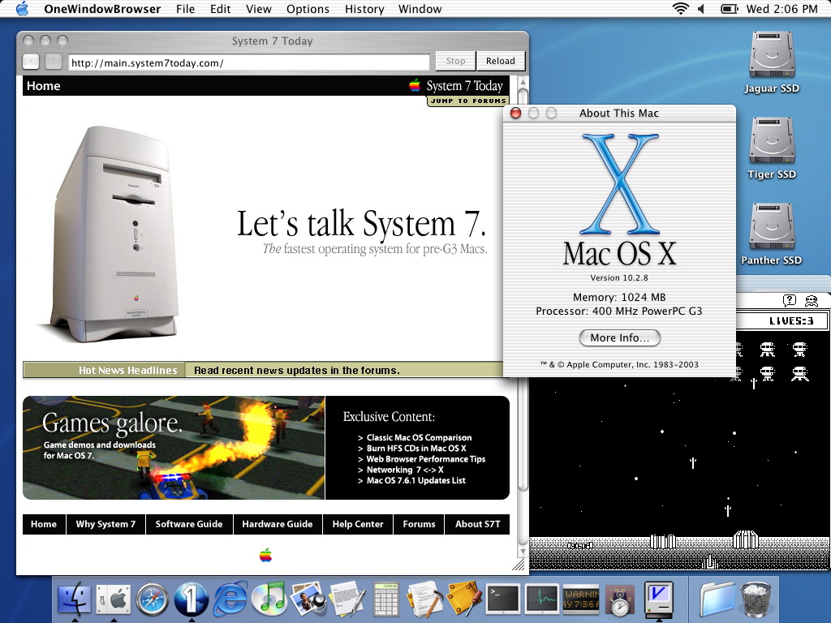Click the Version 10.2.8 text

click(x=619, y=277)
